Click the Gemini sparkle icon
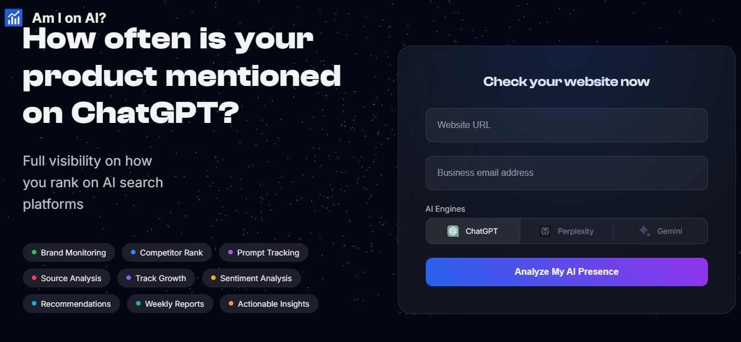The image size is (741, 342). [644, 231]
